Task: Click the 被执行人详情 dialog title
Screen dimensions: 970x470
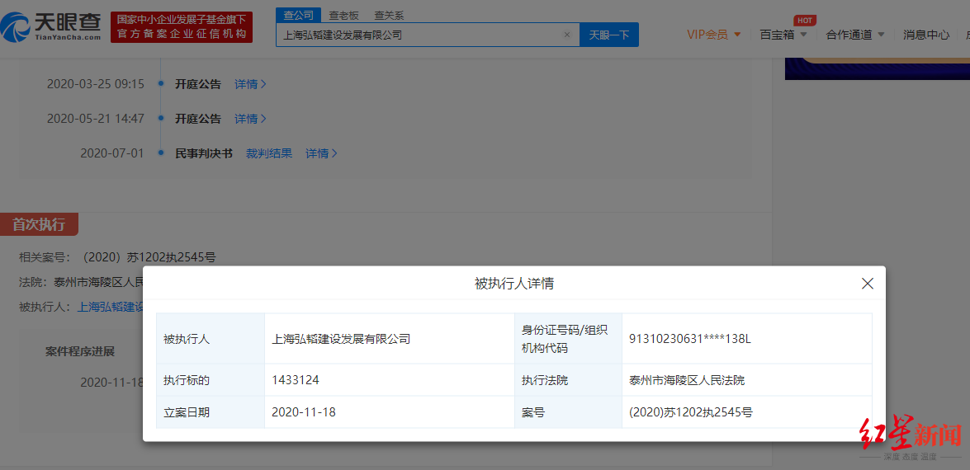Action: point(514,284)
